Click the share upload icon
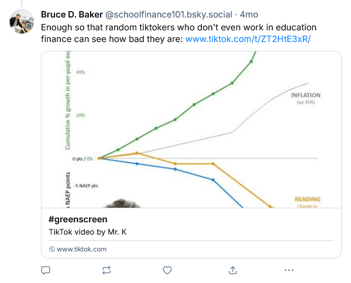The height and width of the screenshot is (283, 351). 232,270
